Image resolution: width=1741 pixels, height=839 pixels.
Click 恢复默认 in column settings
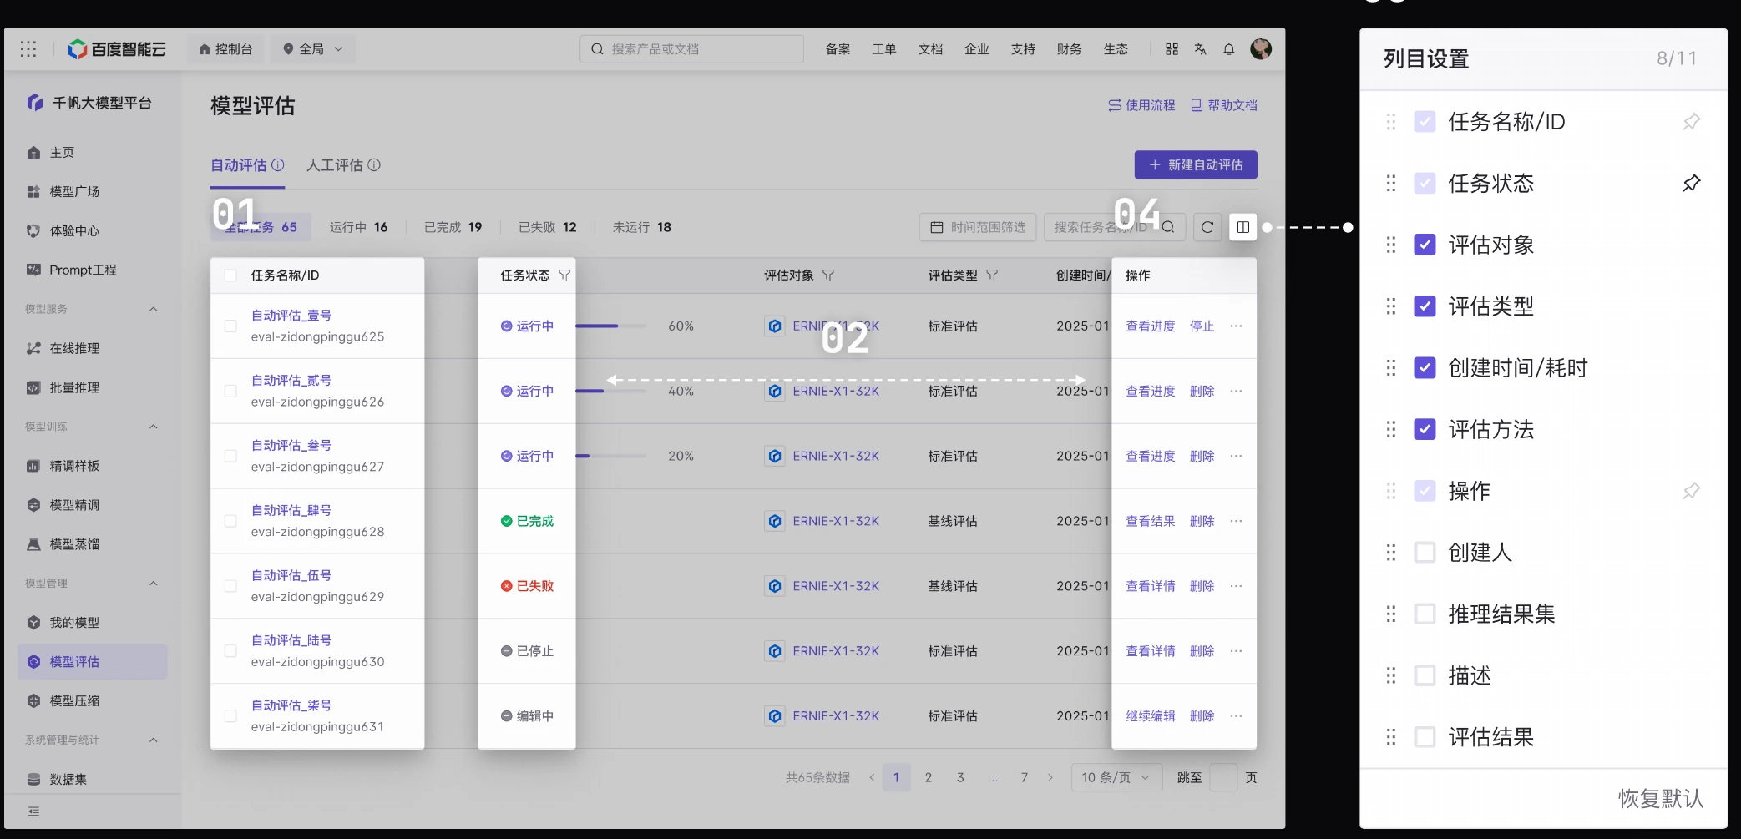point(1661,799)
